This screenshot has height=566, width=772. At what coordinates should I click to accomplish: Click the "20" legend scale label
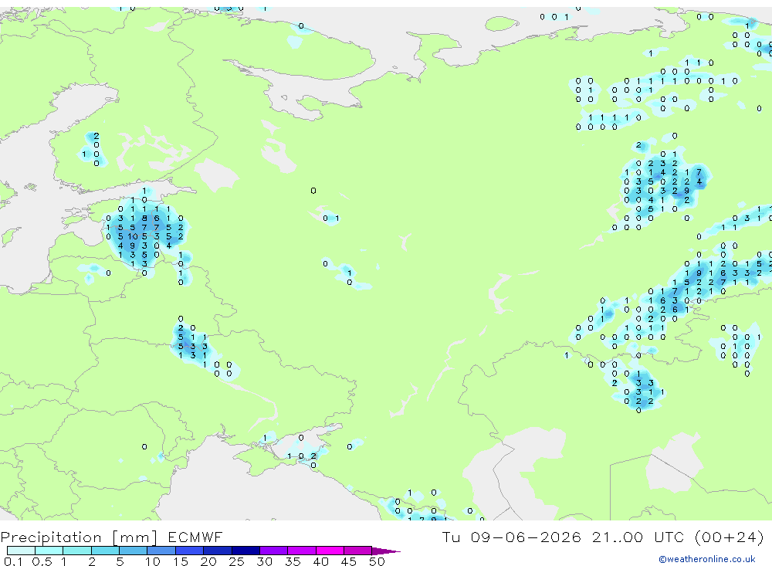click(208, 561)
